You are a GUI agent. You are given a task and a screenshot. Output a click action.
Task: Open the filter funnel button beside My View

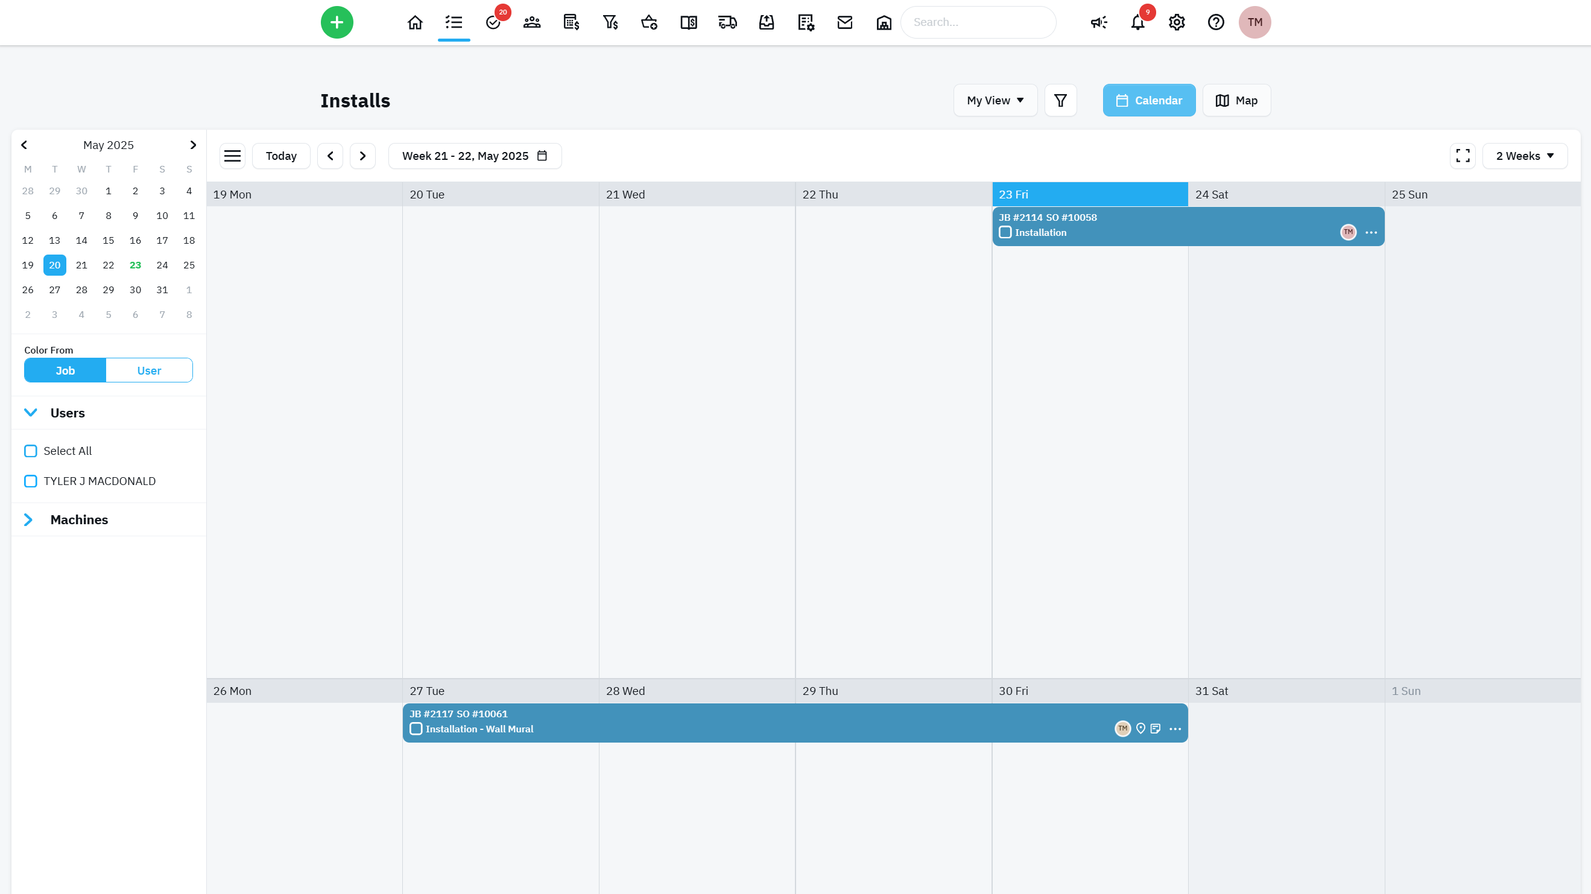pyautogui.click(x=1060, y=100)
